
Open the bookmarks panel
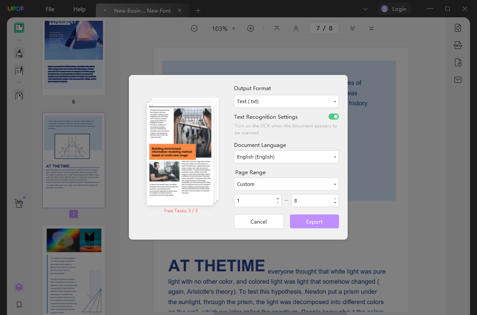pyautogui.click(x=19, y=304)
